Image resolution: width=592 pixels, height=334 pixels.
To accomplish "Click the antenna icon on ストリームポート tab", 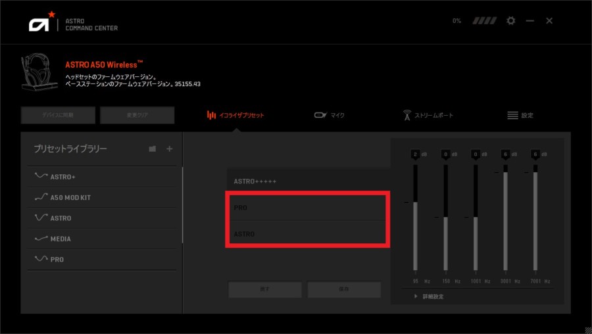I will click(407, 115).
